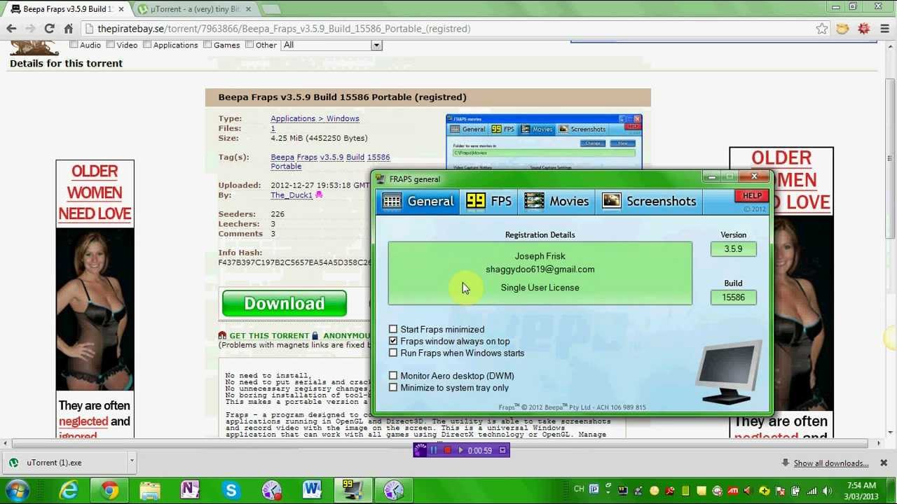This screenshot has height=504, width=897.
Task: Stop the screen recording
Action: 447,451
